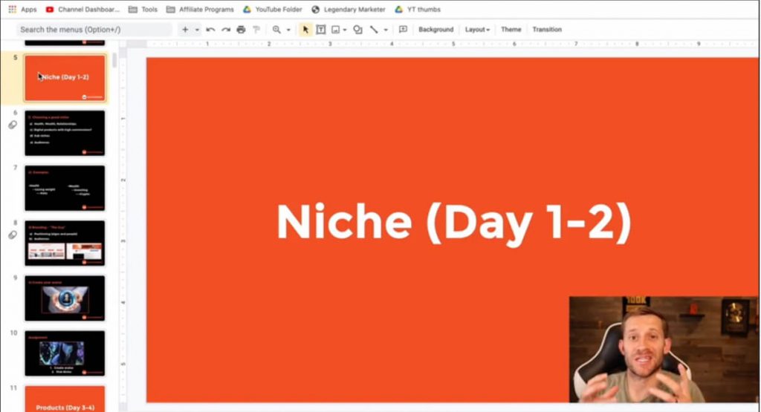Image resolution: width=761 pixels, height=412 pixels.
Task: Open Affiliate Programs bookmarks folder
Action: tap(200, 9)
